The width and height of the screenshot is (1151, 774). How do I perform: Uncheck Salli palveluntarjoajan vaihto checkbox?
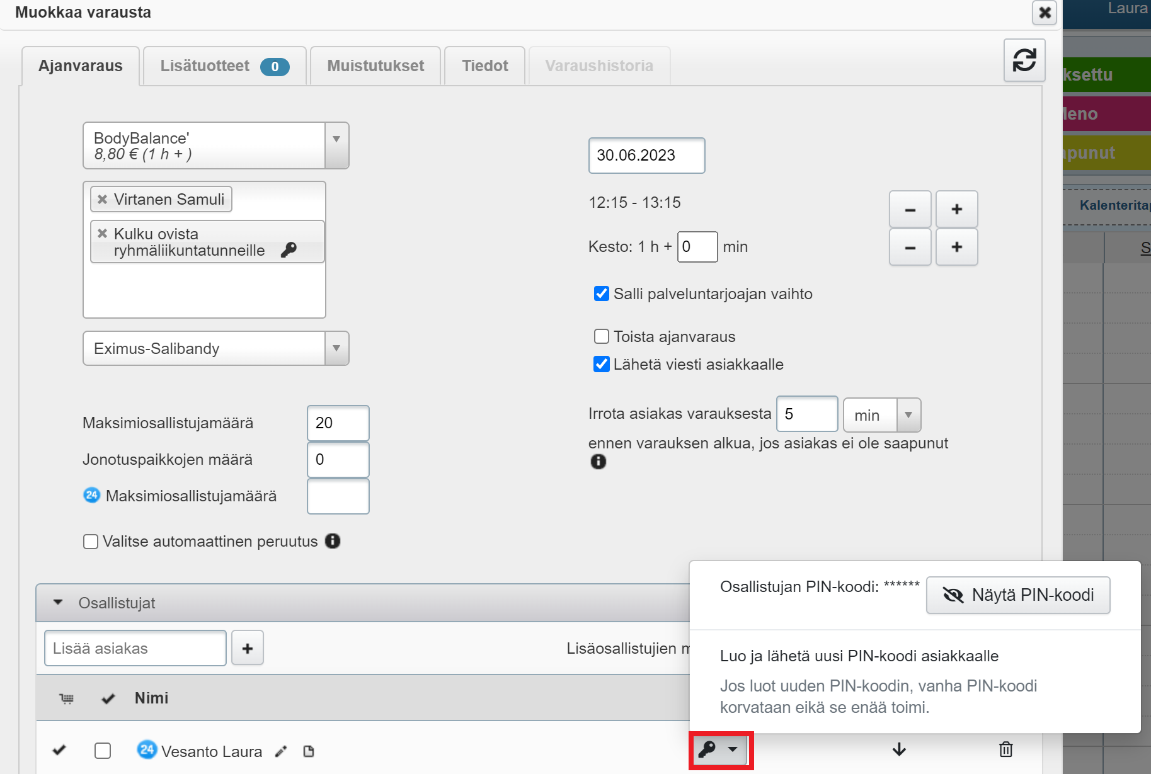pyautogui.click(x=602, y=294)
